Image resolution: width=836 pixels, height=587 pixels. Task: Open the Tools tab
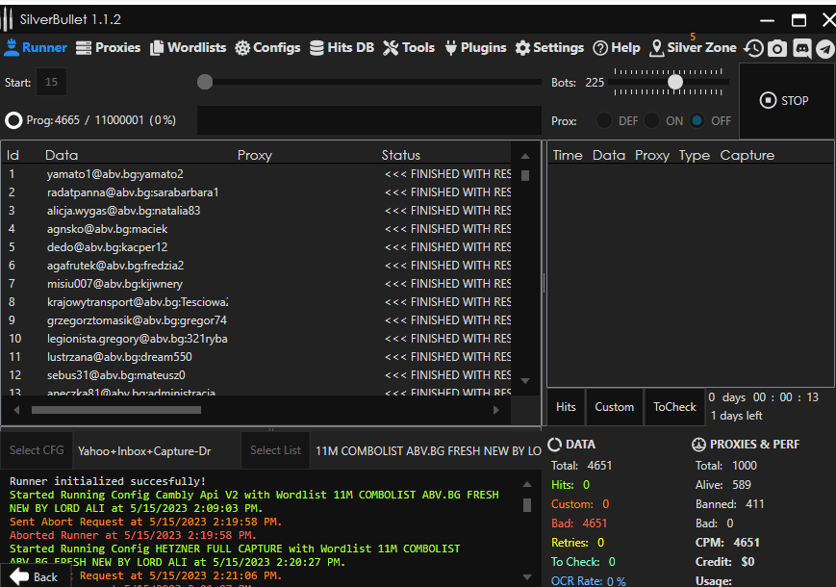click(x=409, y=47)
